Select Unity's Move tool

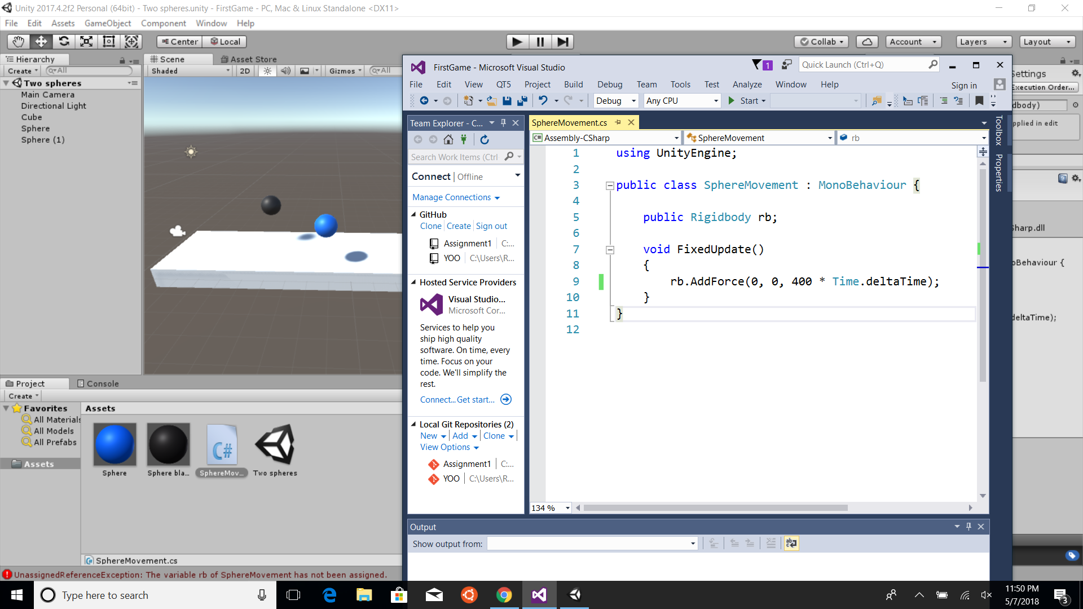[41, 41]
